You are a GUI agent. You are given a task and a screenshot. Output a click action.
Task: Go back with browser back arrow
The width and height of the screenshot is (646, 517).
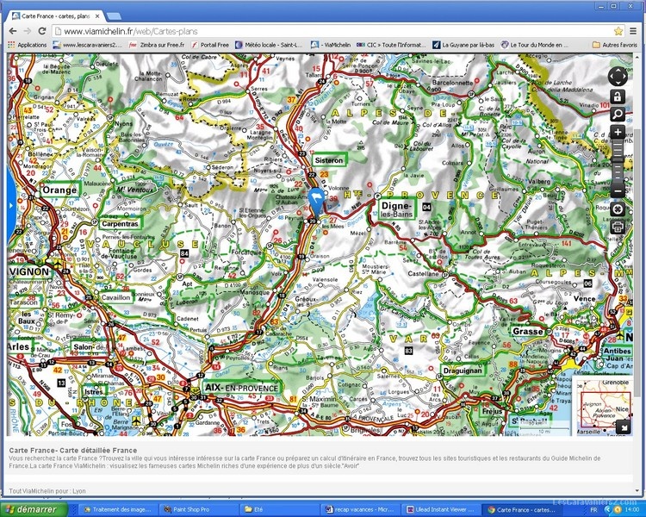click(13, 31)
